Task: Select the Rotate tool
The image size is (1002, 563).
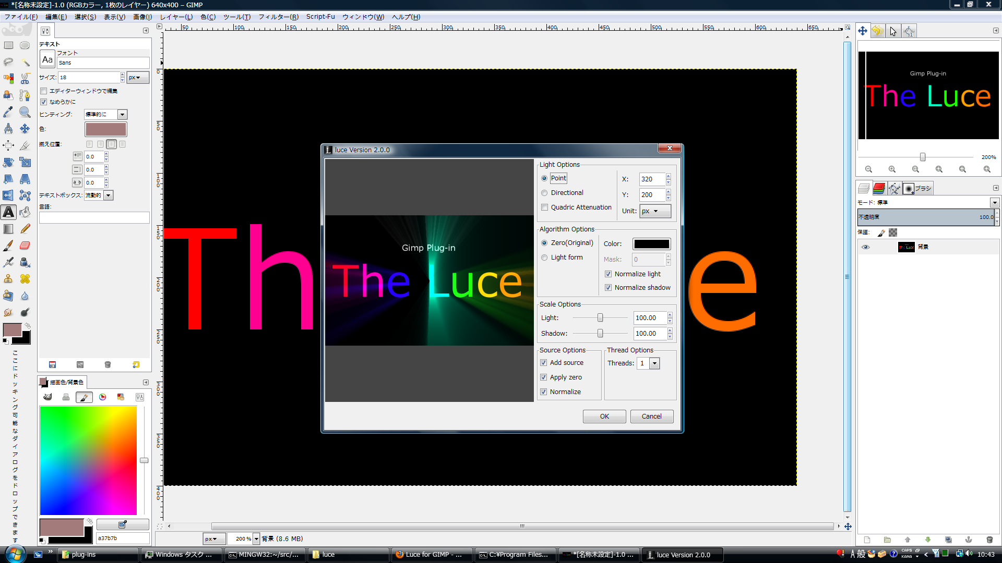Action: (x=8, y=162)
